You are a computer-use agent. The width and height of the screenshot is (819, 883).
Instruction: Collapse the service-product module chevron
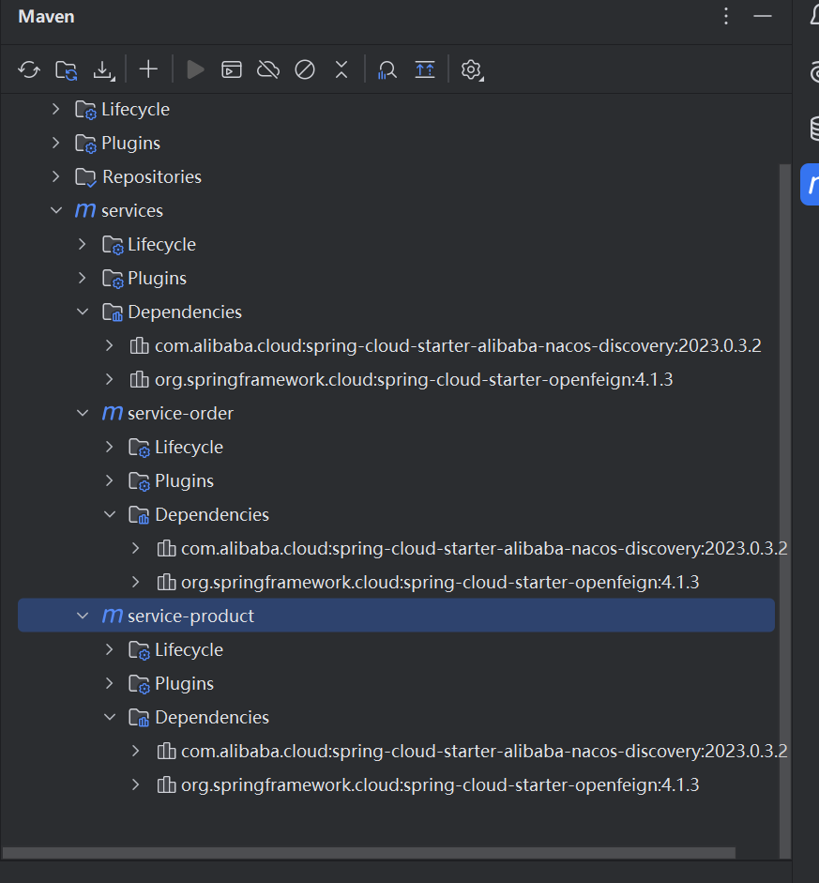pos(83,616)
